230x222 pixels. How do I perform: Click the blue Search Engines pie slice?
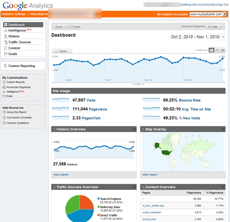click(x=81, y=216)
